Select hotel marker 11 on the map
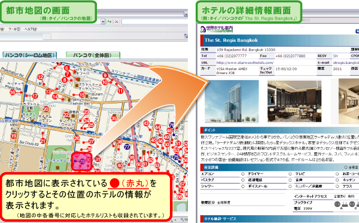This screenshot has height=223, width=359. click(120, 91)
